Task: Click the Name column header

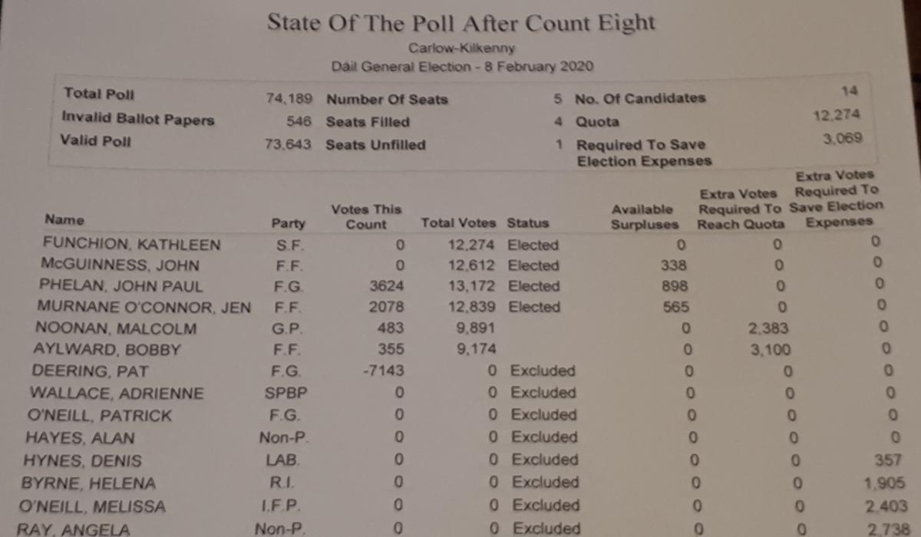Action: click(x=64, y=220)
